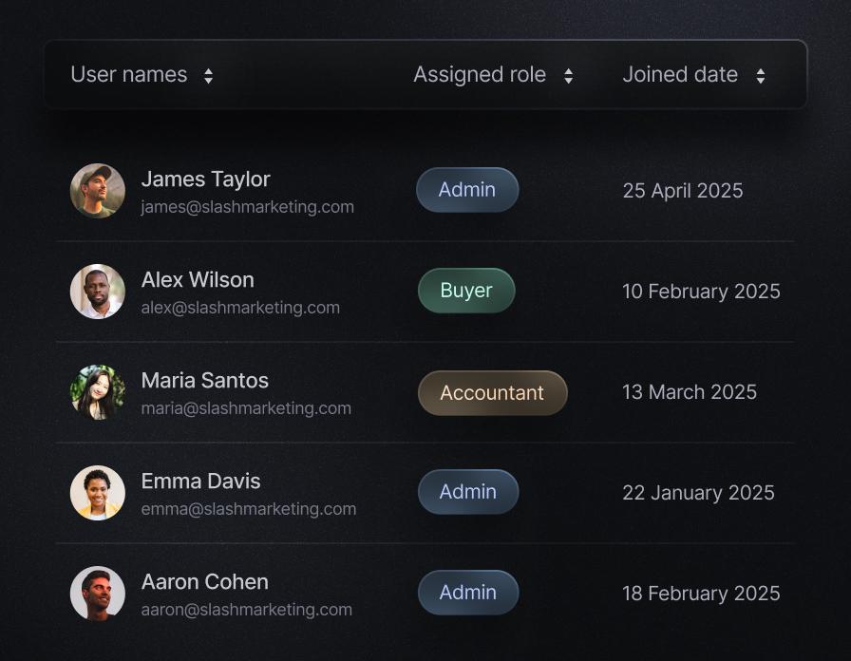Select Emma Davis's Admin role badge
851x661 pixels.
tap(468, 492)
